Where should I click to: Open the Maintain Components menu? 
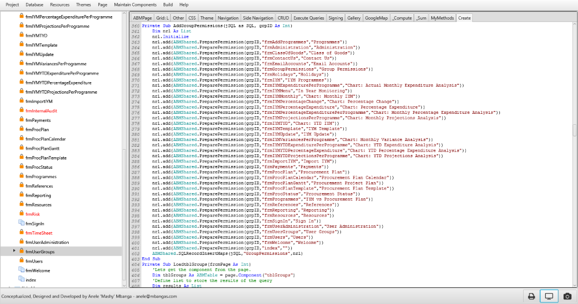tap(135, 5)
